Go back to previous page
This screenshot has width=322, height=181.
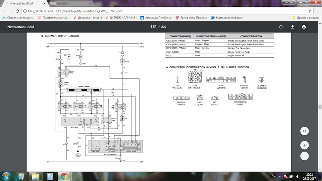pos(4,11)
